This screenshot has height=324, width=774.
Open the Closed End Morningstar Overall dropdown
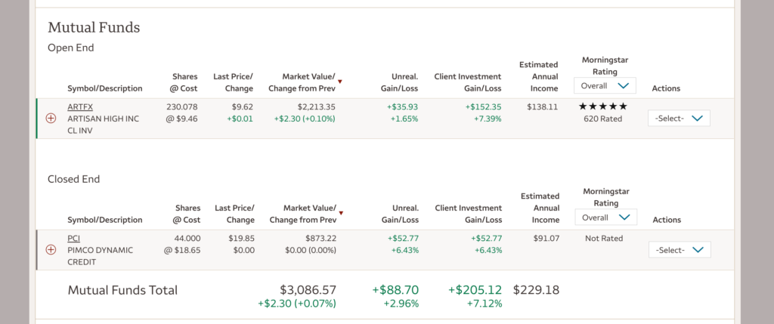605,217
